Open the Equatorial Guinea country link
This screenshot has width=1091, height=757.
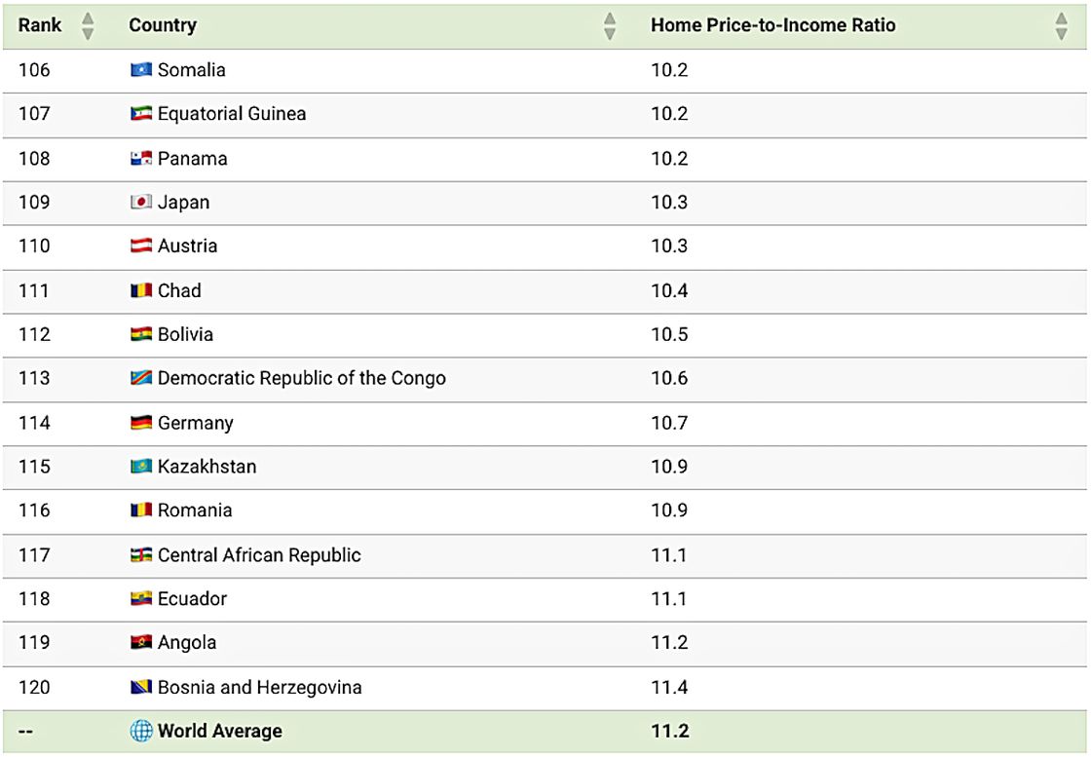[232, 113]
